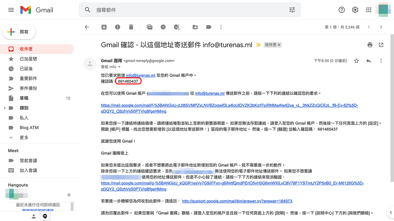Open the toolbar more-options menu
The height and width of the screenshot is (221, 394).
221,27
